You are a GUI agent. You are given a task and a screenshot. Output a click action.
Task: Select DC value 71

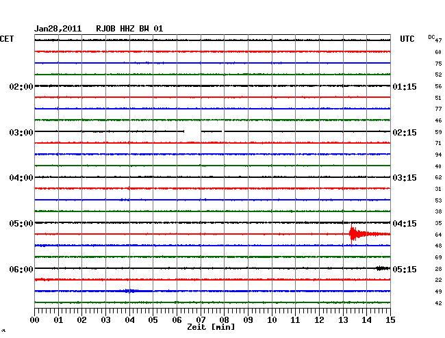click(x=438, y=143)
